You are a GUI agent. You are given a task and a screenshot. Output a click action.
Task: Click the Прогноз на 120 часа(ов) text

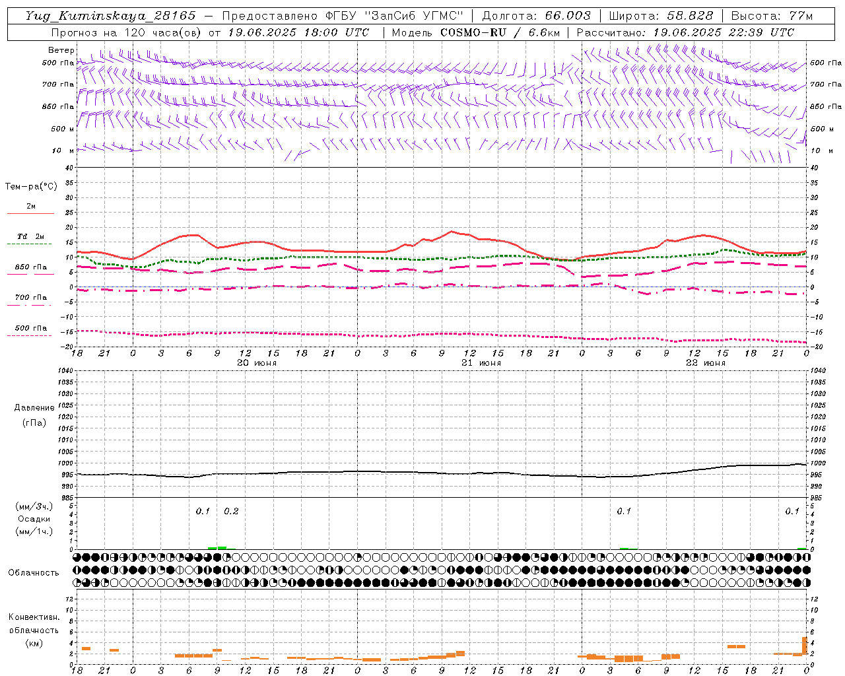(127, 32)
